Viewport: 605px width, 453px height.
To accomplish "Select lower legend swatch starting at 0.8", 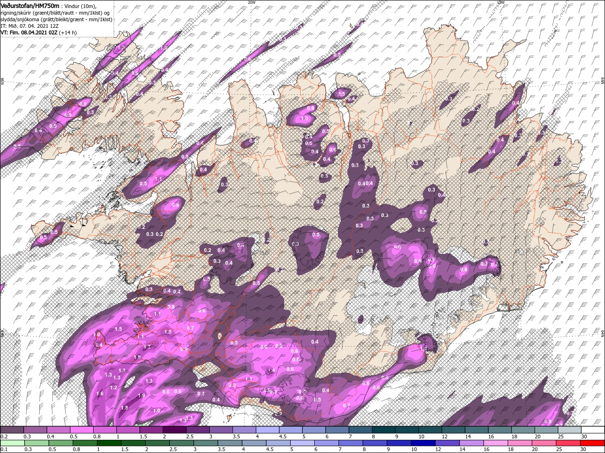I will point(84,443).
